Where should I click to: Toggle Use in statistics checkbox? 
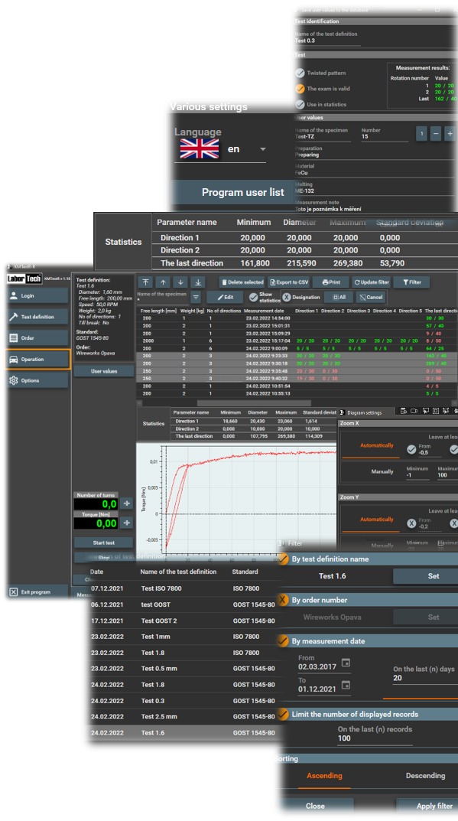pyautogui.click(x=300, y=104)
